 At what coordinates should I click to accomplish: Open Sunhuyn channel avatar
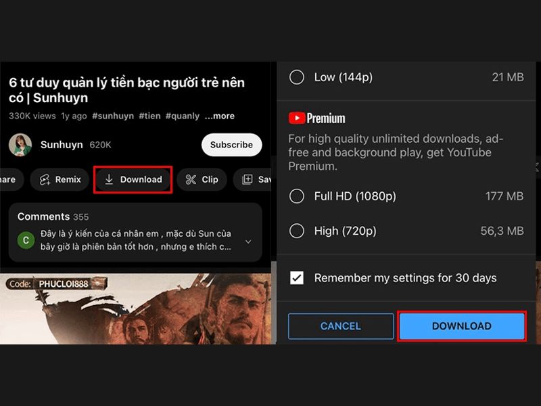(20, 145)
